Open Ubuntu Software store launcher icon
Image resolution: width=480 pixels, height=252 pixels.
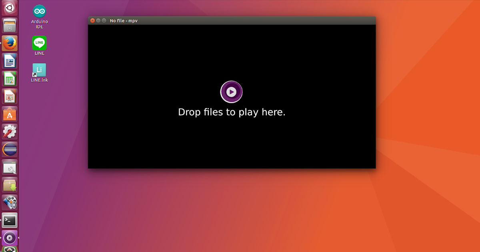coord(10,114)
